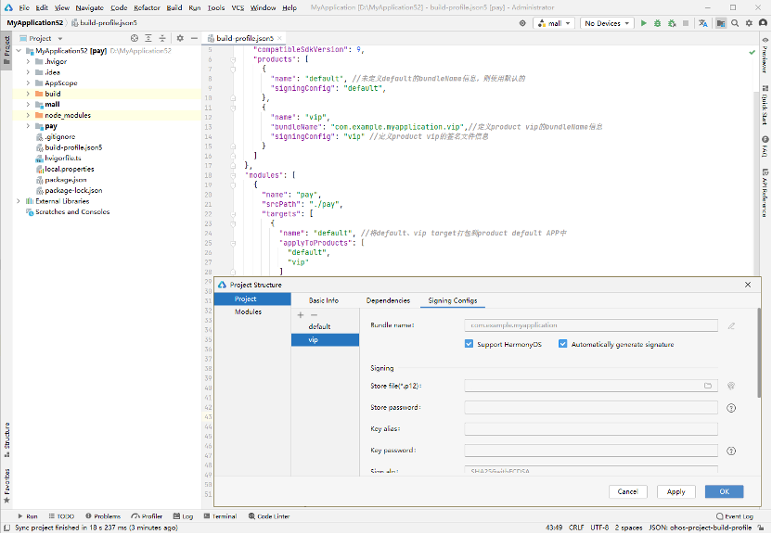Browse for the store file
772x534 pixels.
pyautogui.click(x=708, y=386)
